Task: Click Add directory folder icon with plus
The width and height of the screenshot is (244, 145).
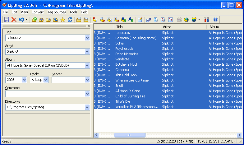Action: point(41,20)
